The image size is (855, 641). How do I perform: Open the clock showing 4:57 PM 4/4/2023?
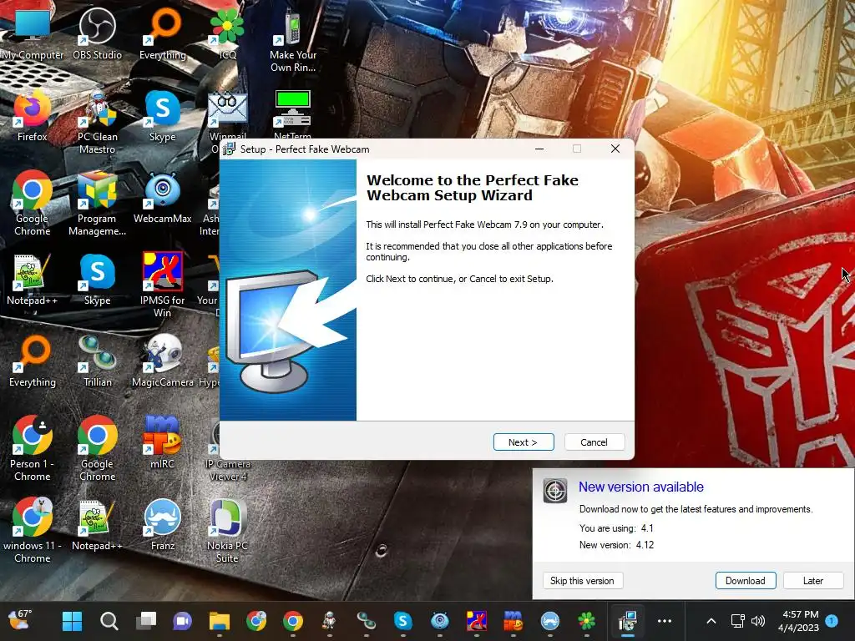coord(799,621)
